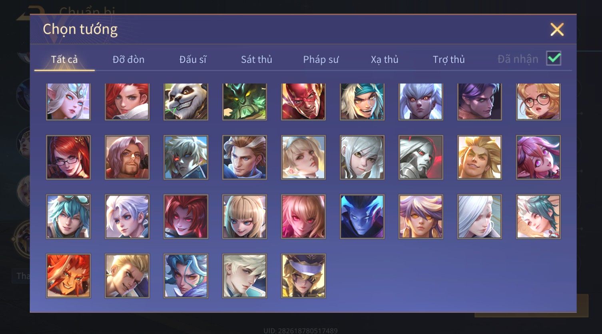Choose the green leafy monster hero

pos(245,101)
